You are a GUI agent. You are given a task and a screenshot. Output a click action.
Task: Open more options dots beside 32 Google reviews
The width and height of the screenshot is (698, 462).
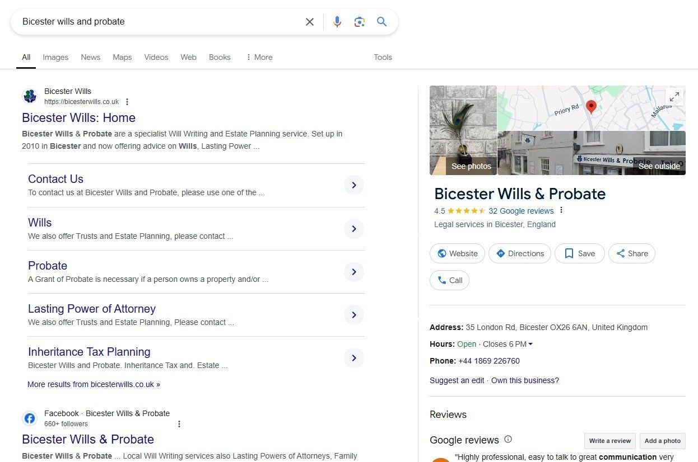tap(561, 210)
